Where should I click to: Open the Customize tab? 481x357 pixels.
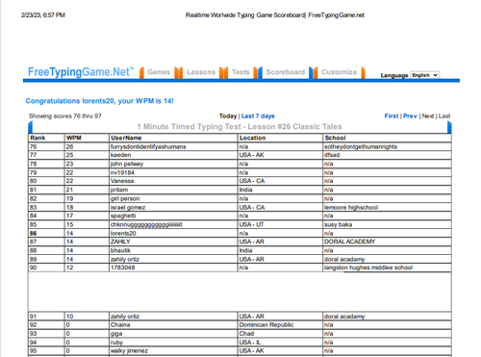pyautogui.click(x=339, y=72)
